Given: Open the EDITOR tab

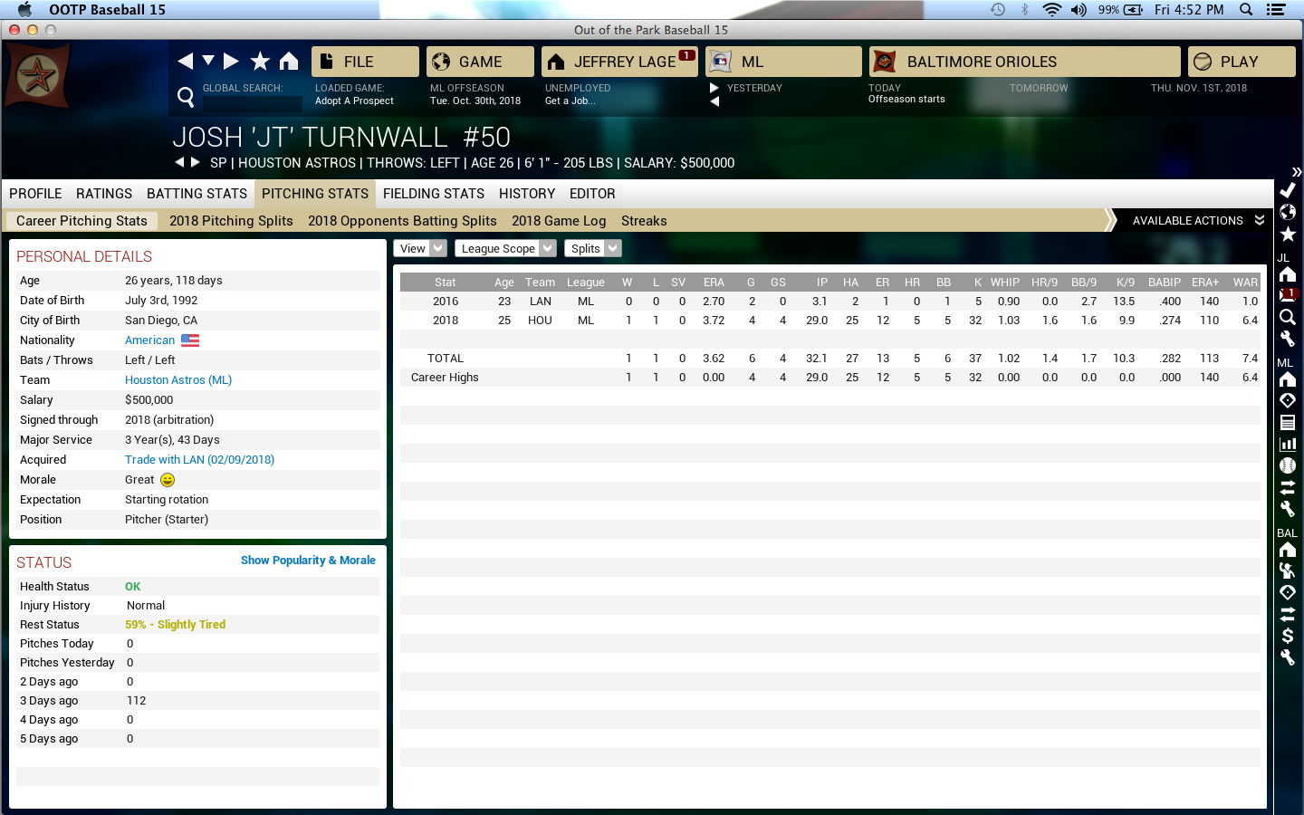Looking at the screenshot, I should (592, 194).
